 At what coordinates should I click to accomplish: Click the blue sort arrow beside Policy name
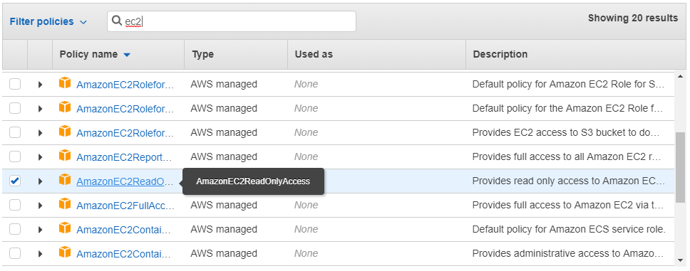(127, 55)
